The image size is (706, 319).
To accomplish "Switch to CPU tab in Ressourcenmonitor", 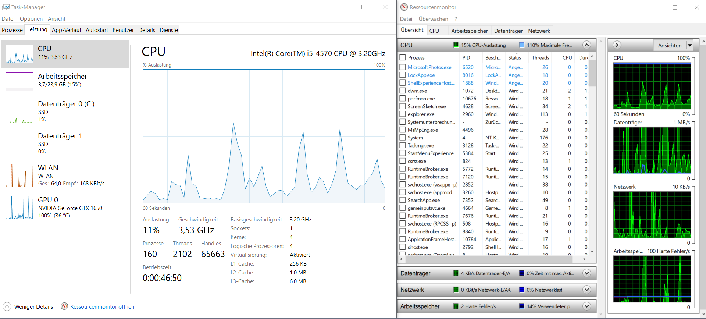I will pyautogui.click(x=434, y=31).
